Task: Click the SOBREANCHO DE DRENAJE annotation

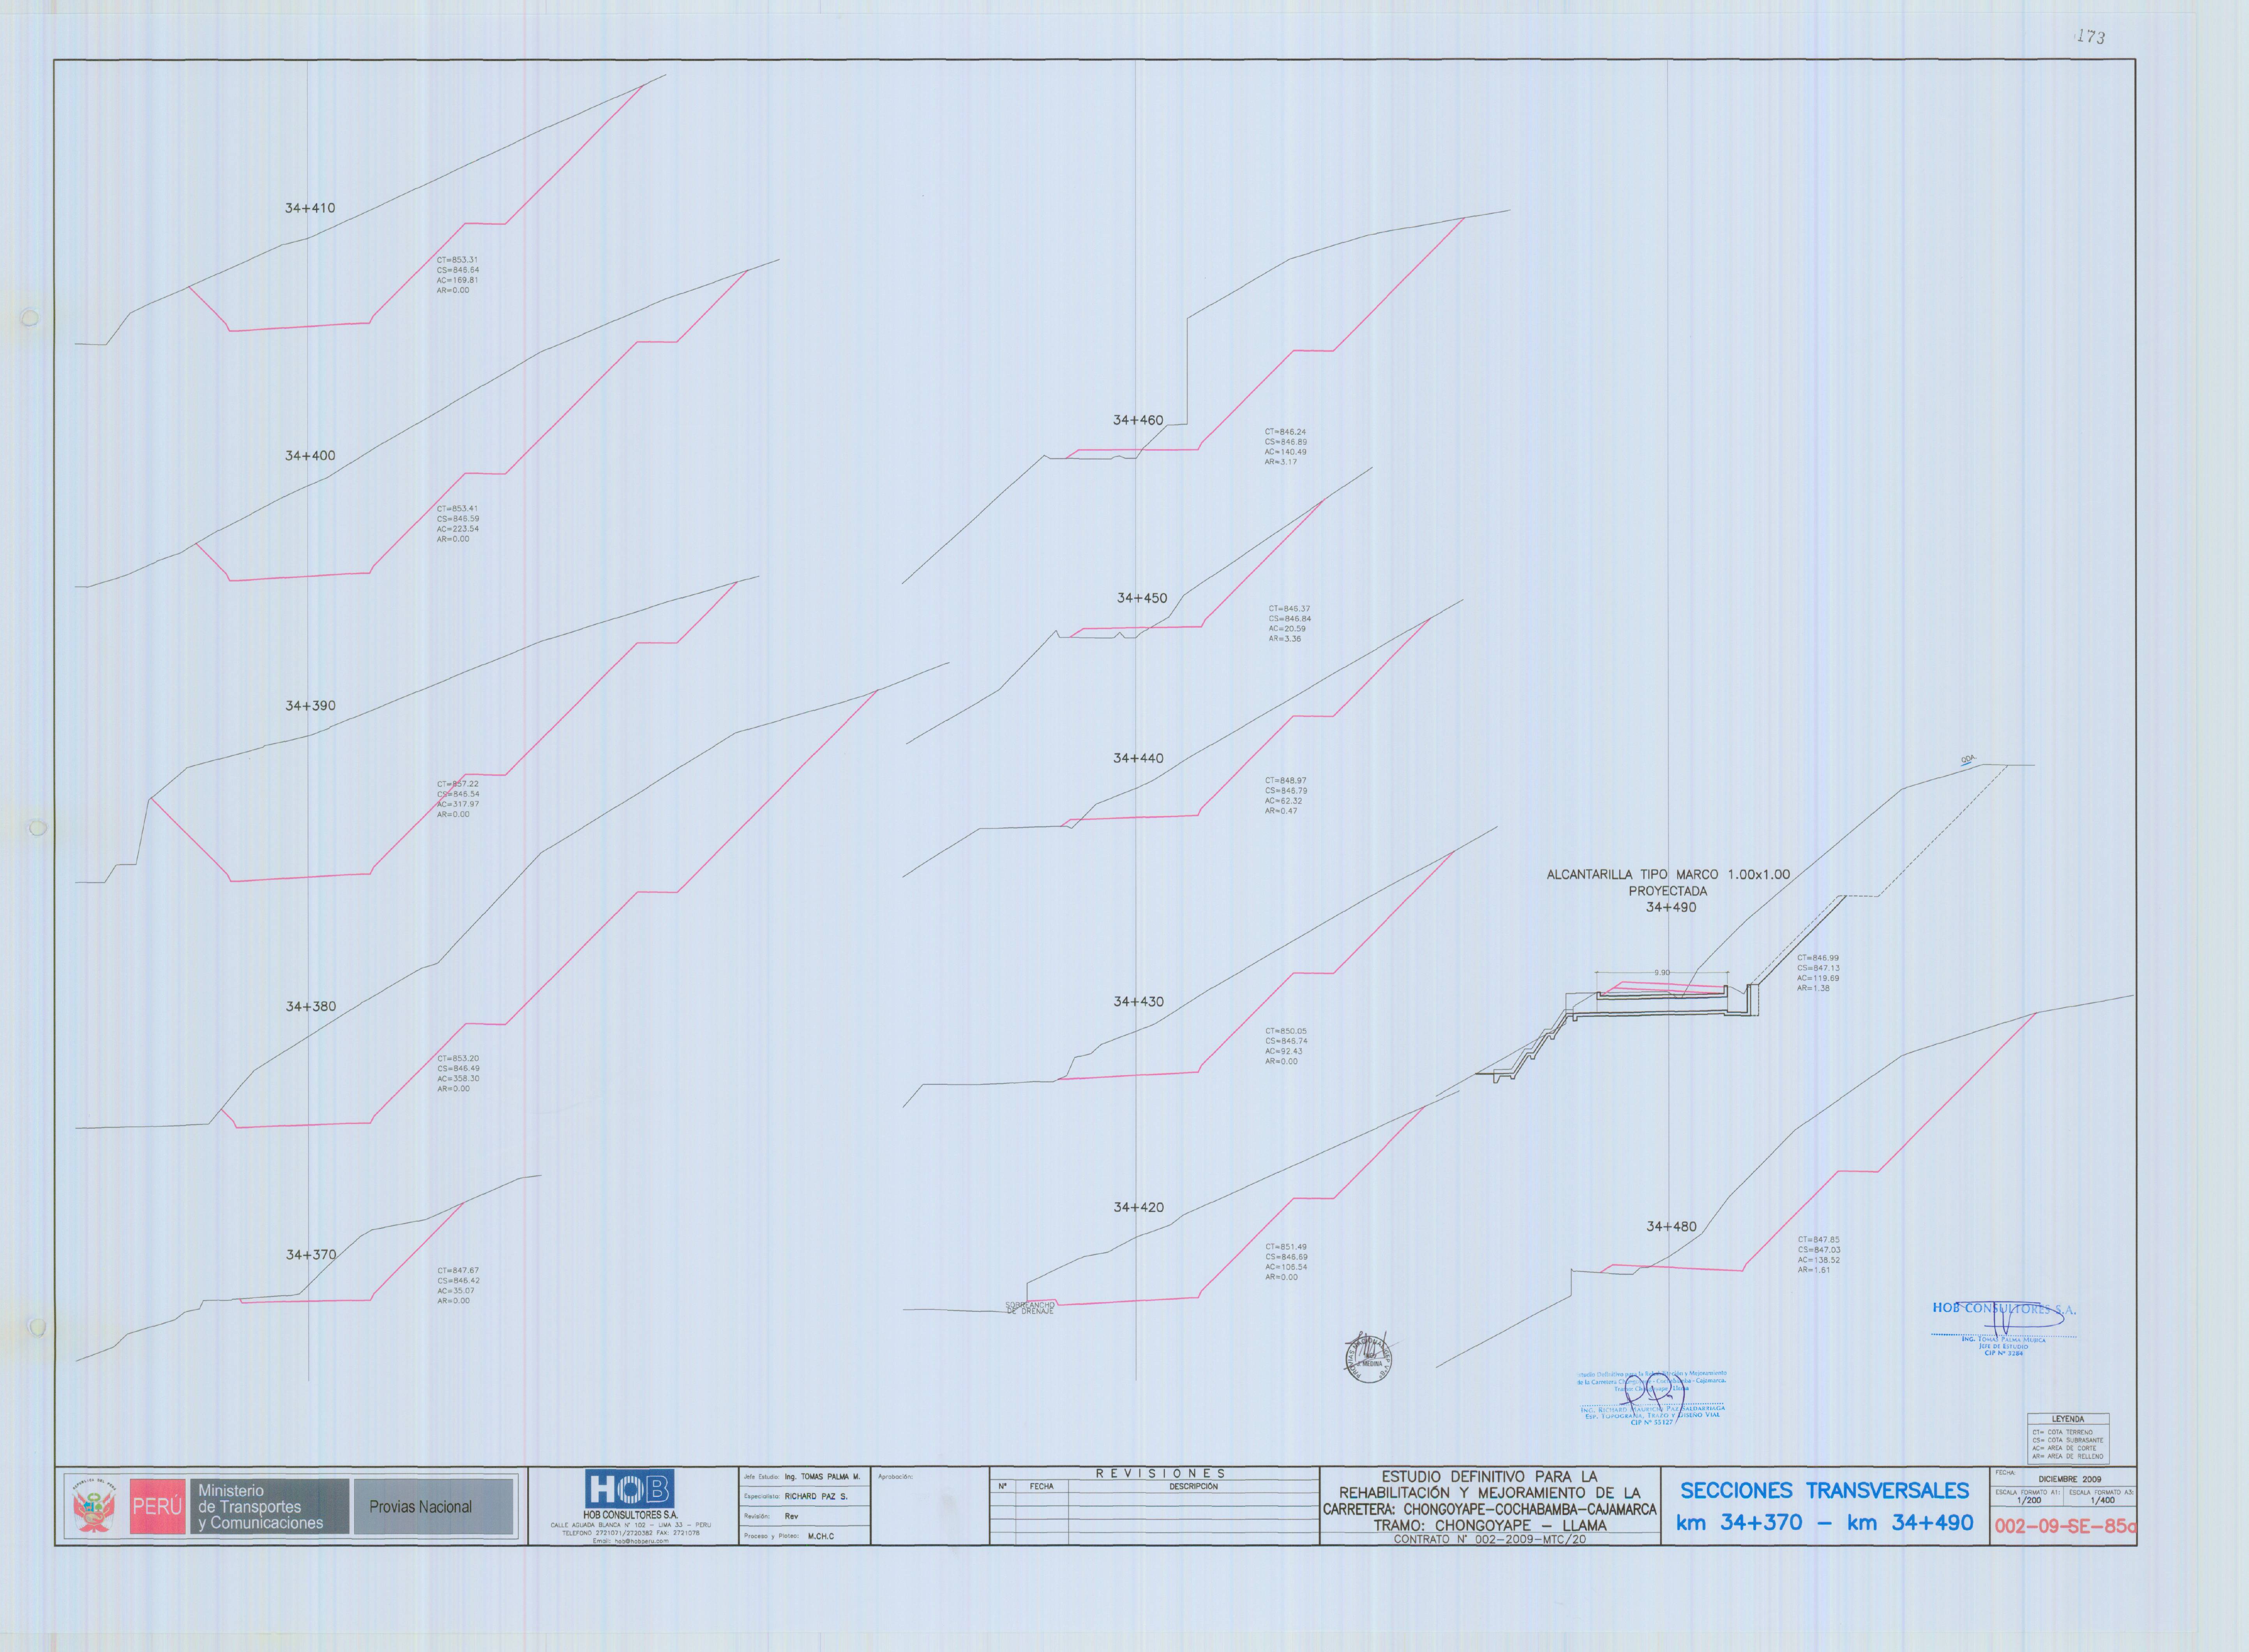Action: coord(1029,1308)
